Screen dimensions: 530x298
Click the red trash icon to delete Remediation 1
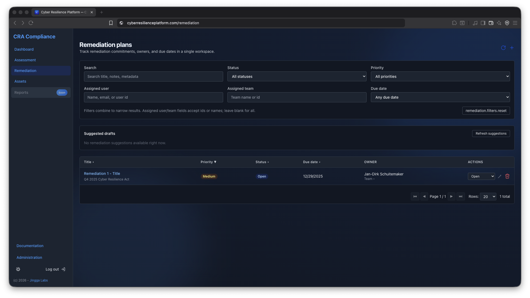click(x=507, y=176)
